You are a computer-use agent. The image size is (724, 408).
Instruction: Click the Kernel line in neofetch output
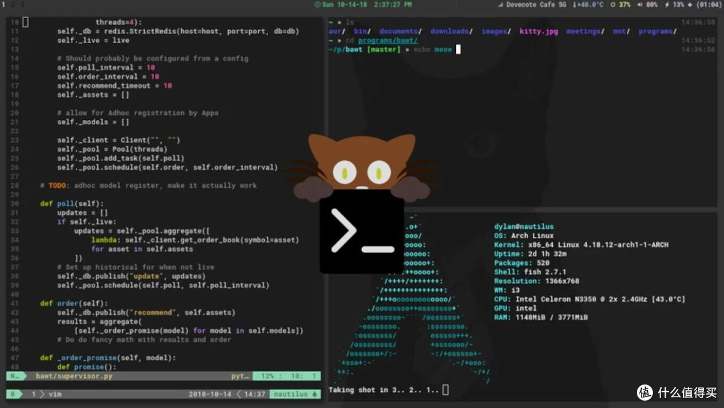click(x=581, y=245)
